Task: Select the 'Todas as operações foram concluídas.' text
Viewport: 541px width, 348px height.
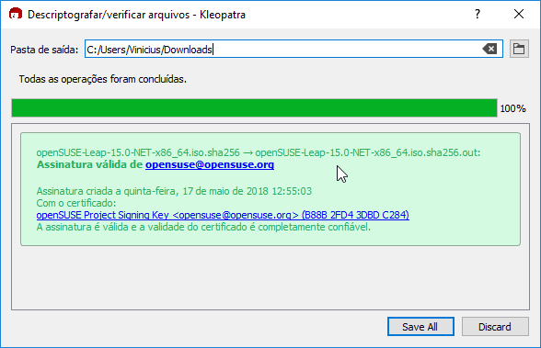Action: point(103,79)
